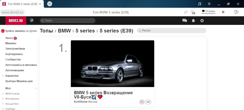Open the notifications bell icon
The height and width of the screenshot is (110, 244).
[x=193, y=20]
